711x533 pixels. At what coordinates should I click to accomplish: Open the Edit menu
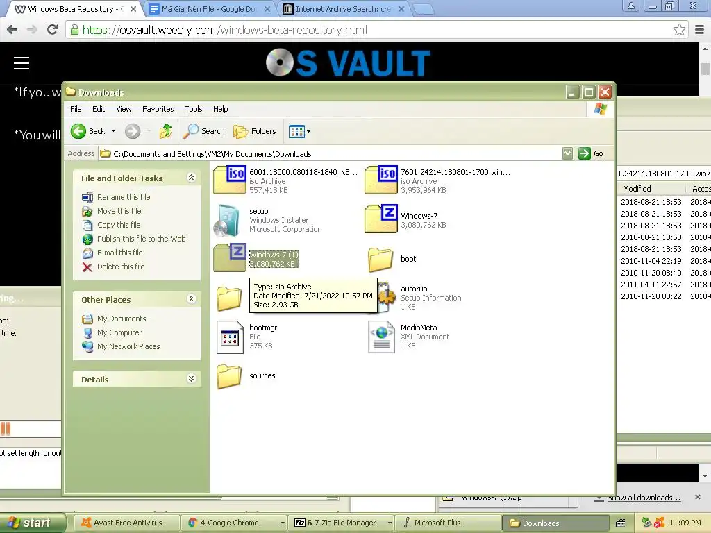click(x=99, y=109)
